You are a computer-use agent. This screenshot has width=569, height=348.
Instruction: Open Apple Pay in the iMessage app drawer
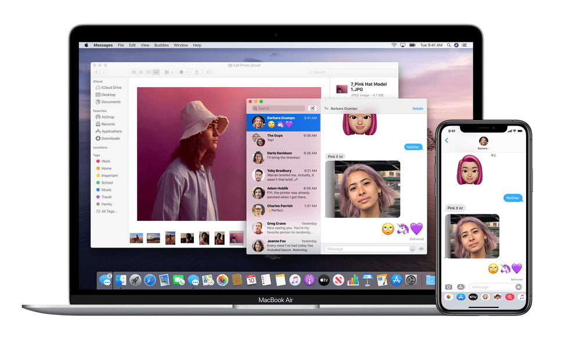click(x=473, y=296)
